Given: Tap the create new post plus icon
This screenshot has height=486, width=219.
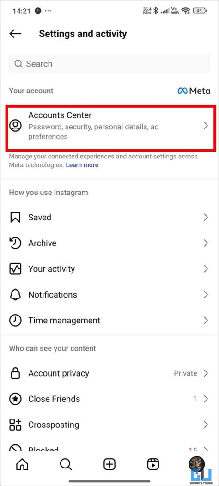Looking at the screenshot, I should 109,464.
